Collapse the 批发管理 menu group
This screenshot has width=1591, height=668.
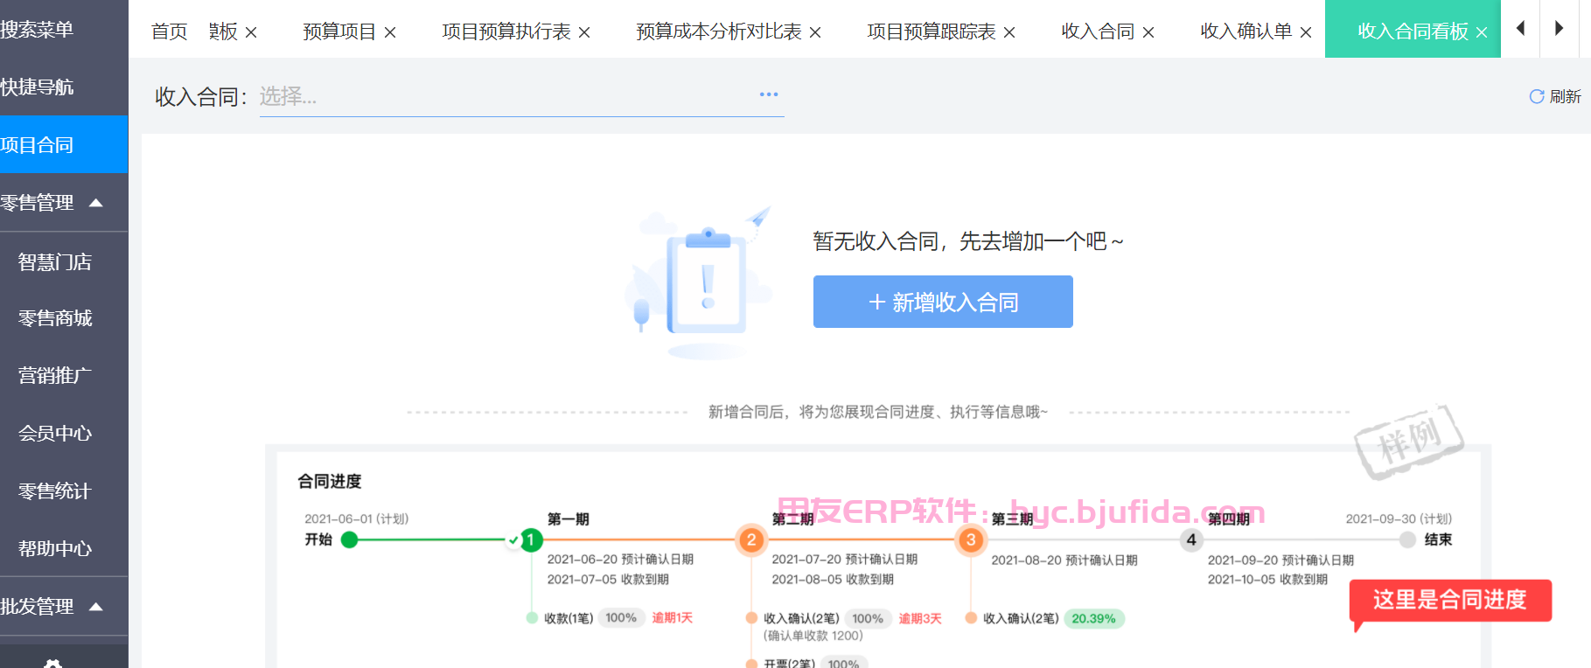coord(96,607)
